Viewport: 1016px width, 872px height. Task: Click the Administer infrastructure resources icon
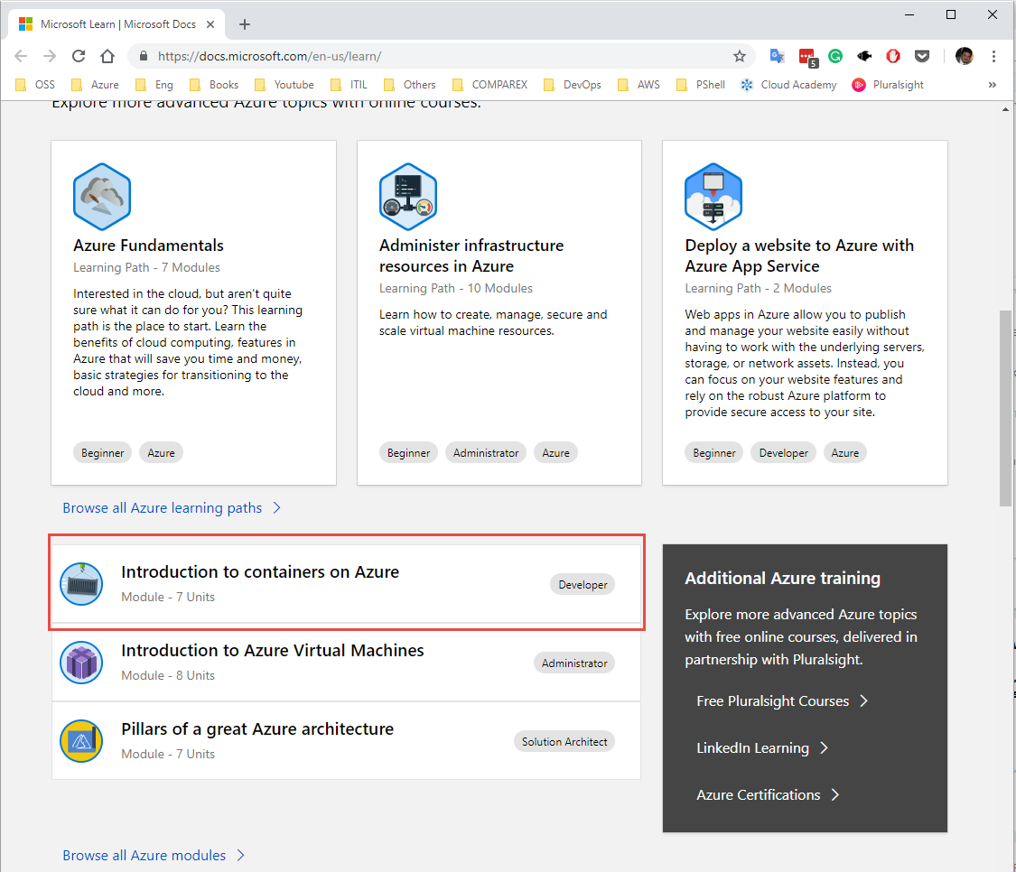tap(407, 196)
